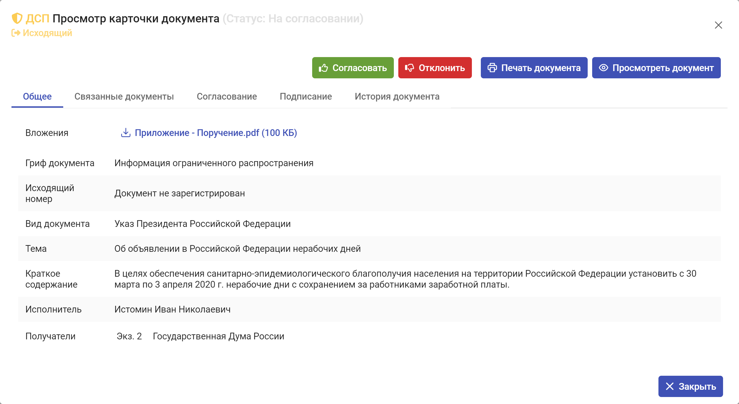
Task: Click the ДСП shield icon
Action: (x=17, y=18)
